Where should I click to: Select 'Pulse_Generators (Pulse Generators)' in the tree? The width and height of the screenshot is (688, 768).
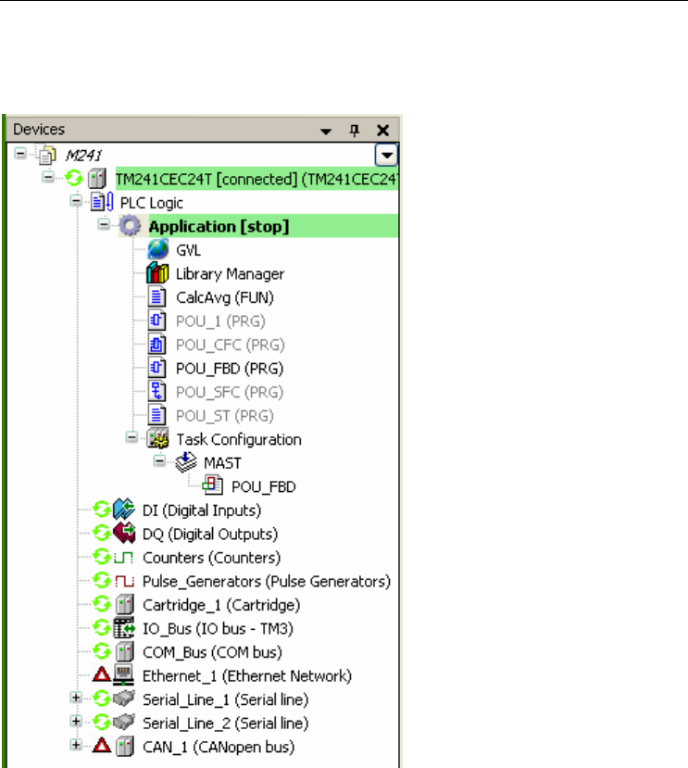coord(267,582)
